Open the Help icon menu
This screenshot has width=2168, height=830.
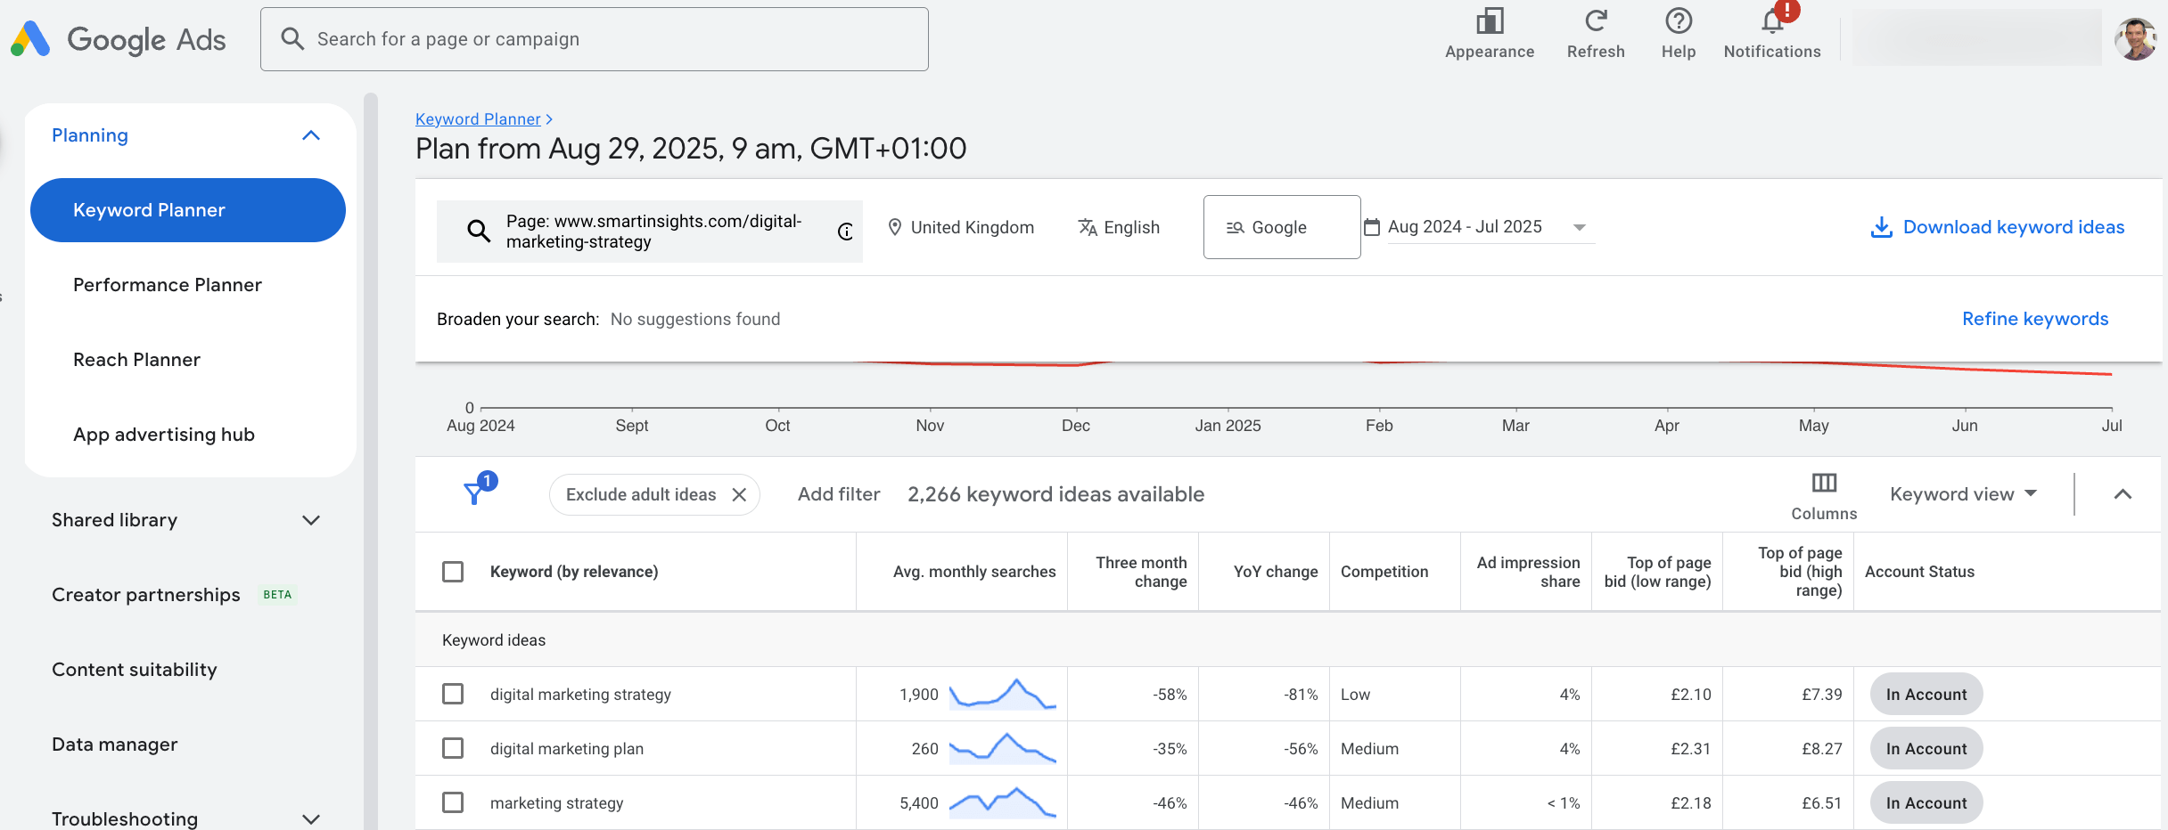point(1678,21)
